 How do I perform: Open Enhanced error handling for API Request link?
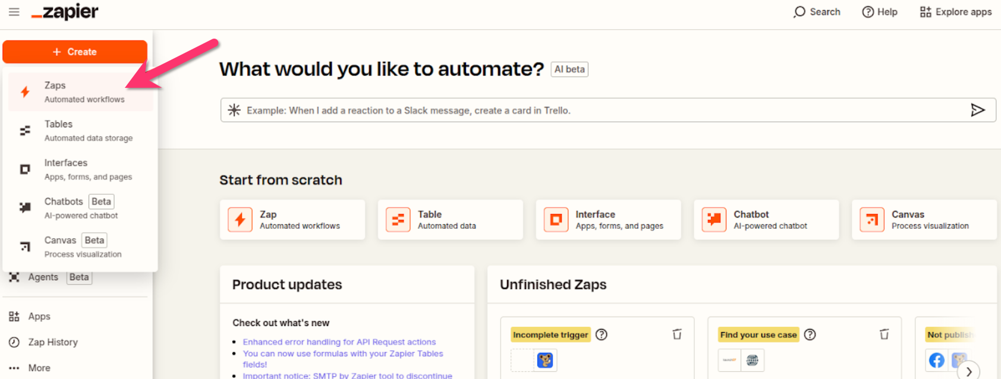(x=339, y=342)
